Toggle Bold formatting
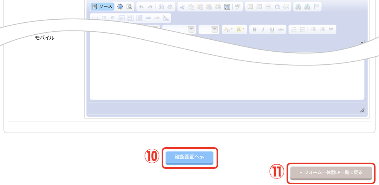The image size is (379, 185). pyautogui.click(x=254, y=29)
